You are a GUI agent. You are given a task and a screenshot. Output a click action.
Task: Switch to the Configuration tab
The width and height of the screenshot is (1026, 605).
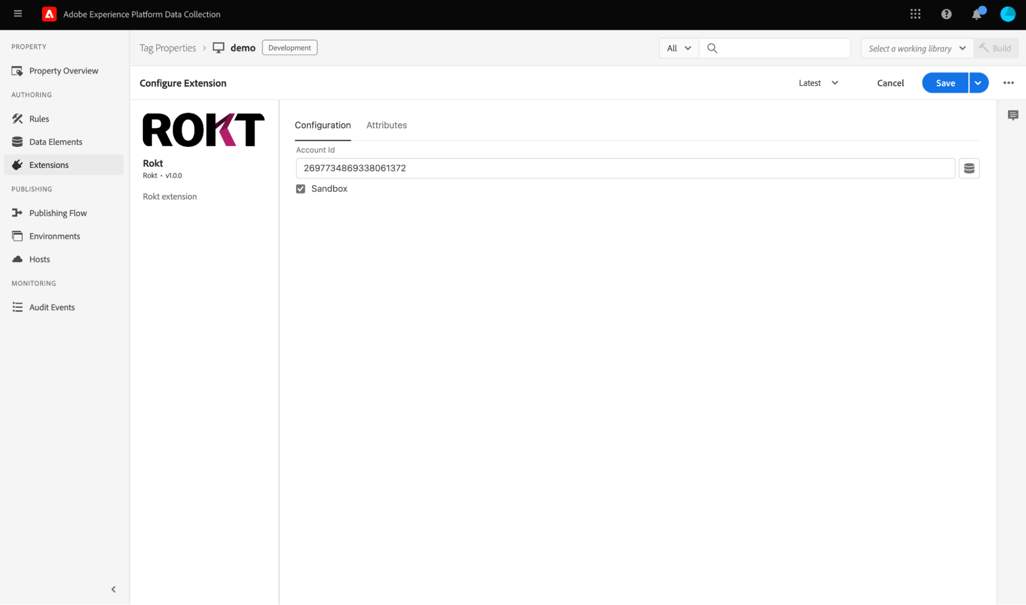click(323, 125)
